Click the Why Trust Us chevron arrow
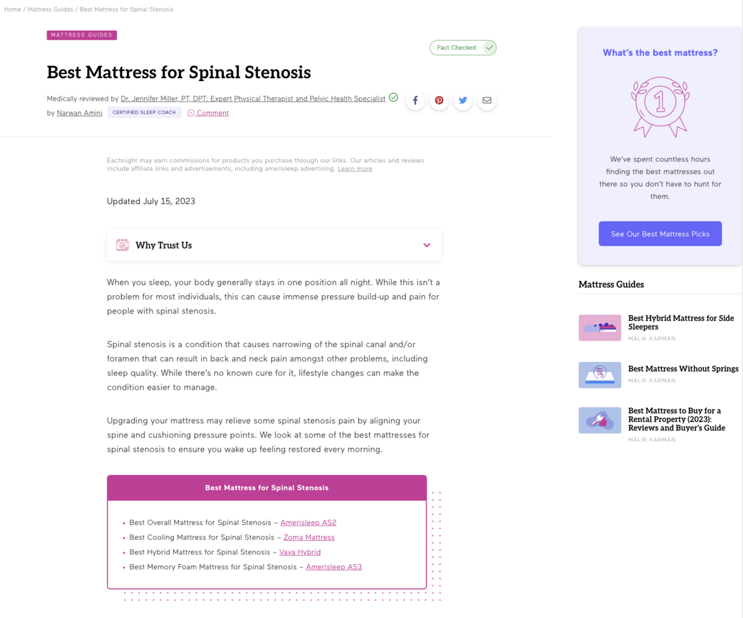Image resolution: width=743 pixels, height=618 pixels. click(427, 245)
